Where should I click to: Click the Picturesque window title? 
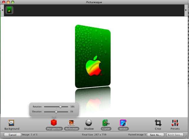94,2
